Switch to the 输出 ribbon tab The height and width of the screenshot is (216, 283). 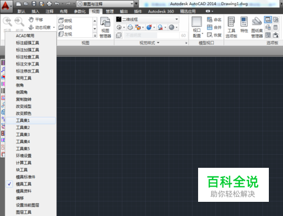(x=123, y=11)
